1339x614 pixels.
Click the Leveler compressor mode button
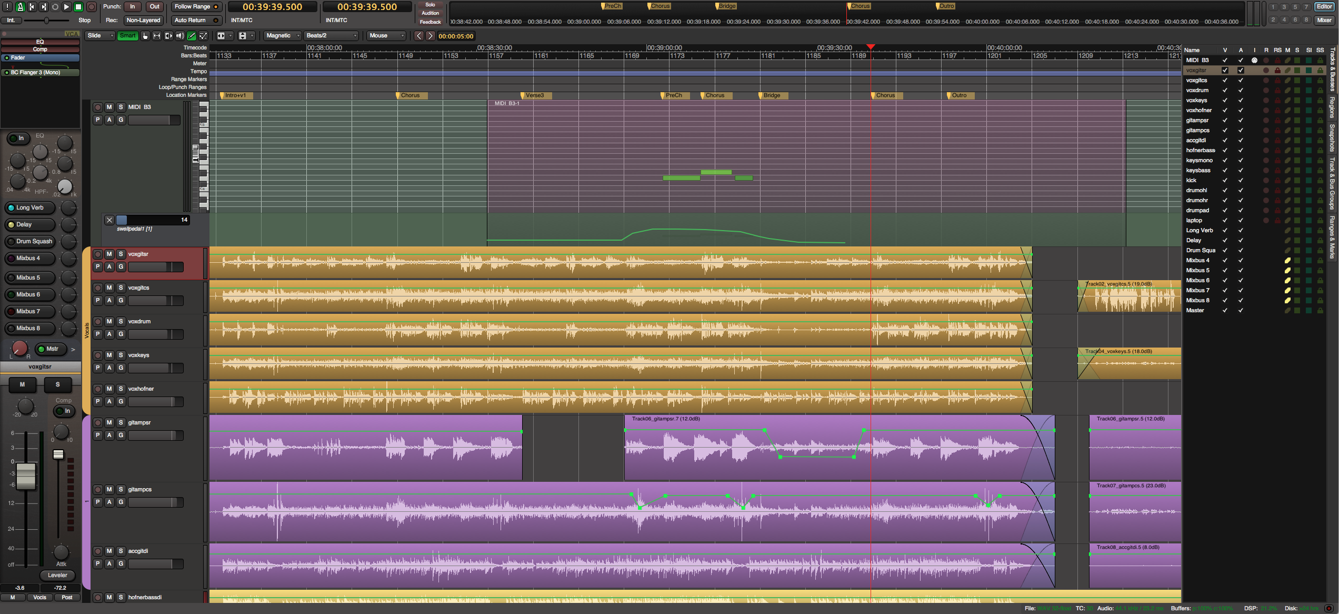pyautogui.click(x=58, y=576)
